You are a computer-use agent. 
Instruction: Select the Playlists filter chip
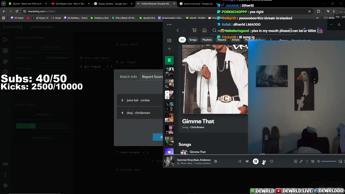tap(207, 40)
